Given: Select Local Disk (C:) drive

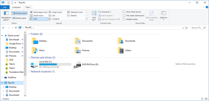Looking at the screenshot, I should [x=51, y=64].
